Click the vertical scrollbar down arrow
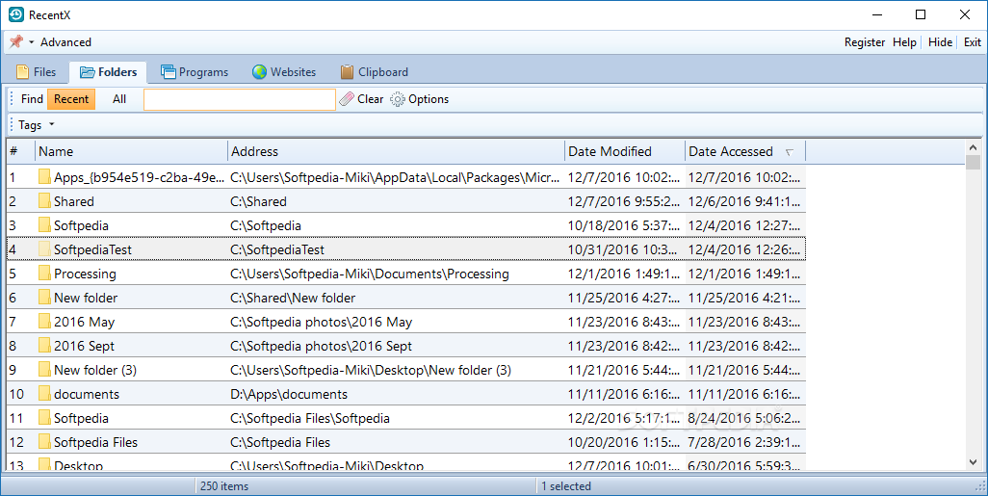Screen dimensions: 988x496 click(x=973, y=462)
